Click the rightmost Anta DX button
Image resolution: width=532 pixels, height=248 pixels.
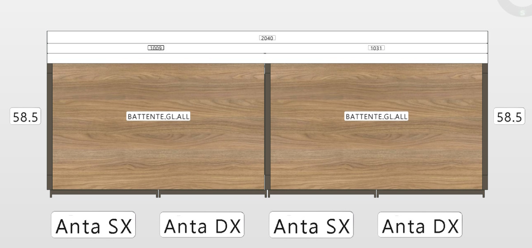coord(420,225)
